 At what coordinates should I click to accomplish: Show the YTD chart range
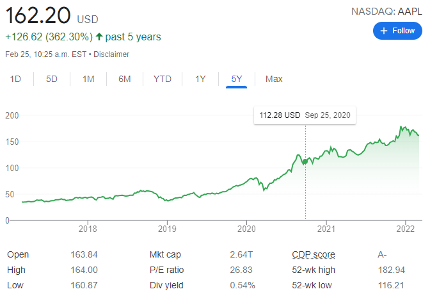pos(163,79)
